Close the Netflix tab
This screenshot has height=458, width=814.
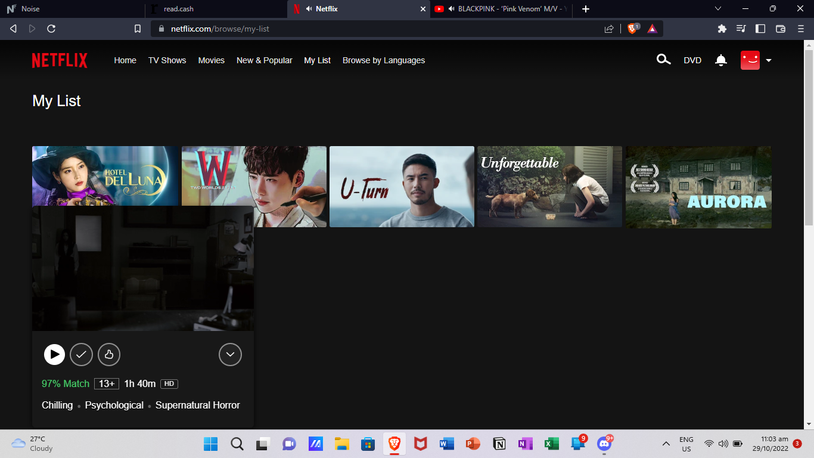tap(423, 9)
